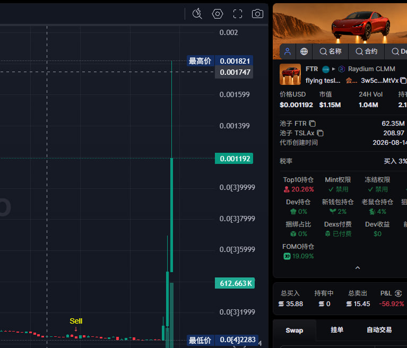Click 价格USD $0.001192 value
The width and height of the screenshot is (407, 348).
tap(296, 105)
